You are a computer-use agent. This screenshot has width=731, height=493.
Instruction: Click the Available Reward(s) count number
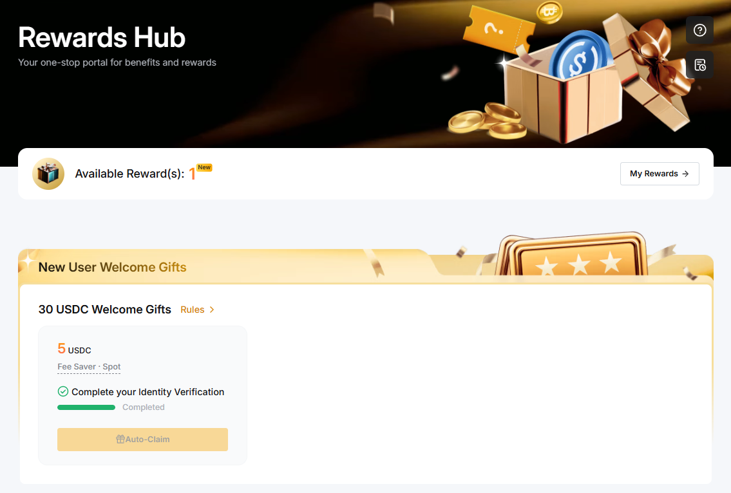pyautogui.click(x=192, y=174)
